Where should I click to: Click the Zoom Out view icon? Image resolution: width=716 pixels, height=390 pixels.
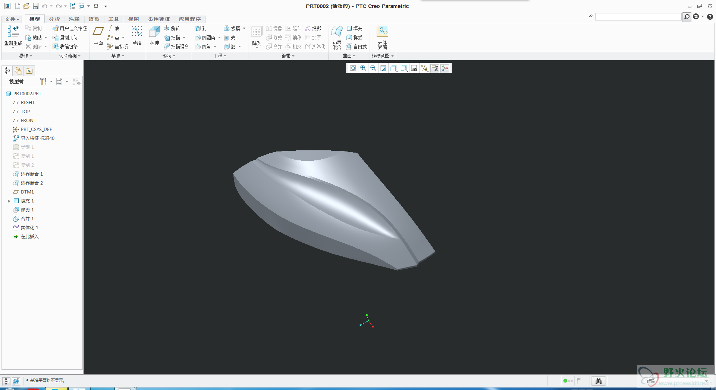click(373, 68)
